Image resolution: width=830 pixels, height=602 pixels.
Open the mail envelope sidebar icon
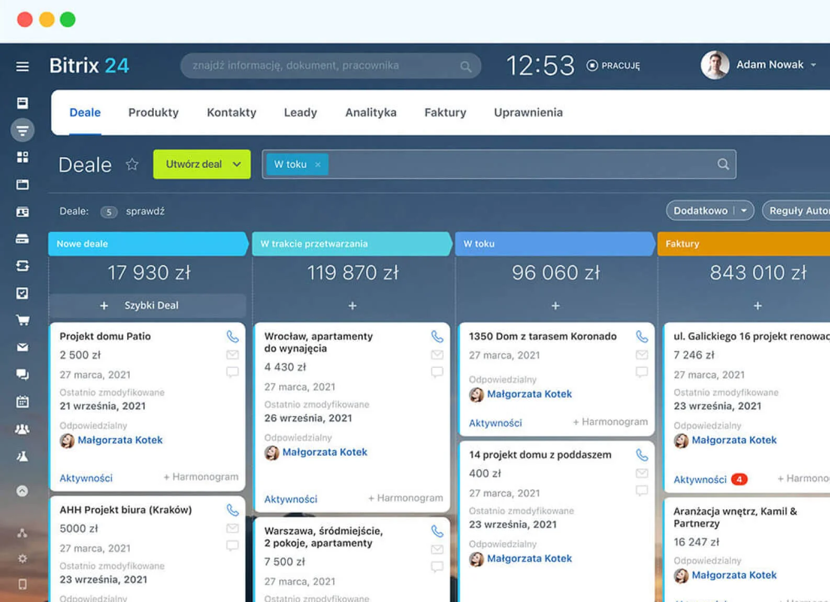coord(22,348)
